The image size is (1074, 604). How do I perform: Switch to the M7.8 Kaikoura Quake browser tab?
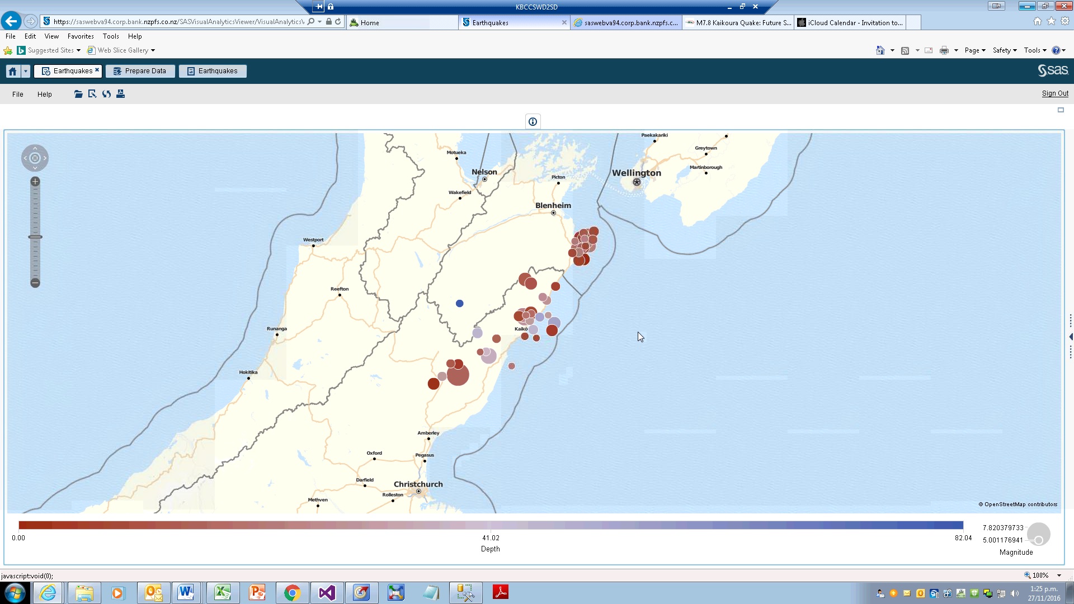[738, 23]
